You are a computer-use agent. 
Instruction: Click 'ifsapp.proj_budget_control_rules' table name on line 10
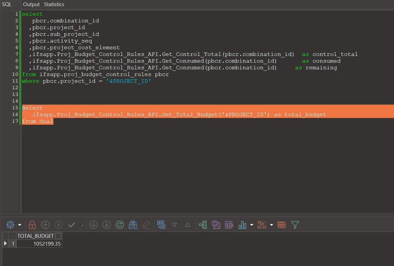(95, 74)
